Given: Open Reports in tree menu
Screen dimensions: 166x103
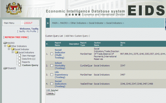Looking at the screenshot, I should (x=26, y=62).
